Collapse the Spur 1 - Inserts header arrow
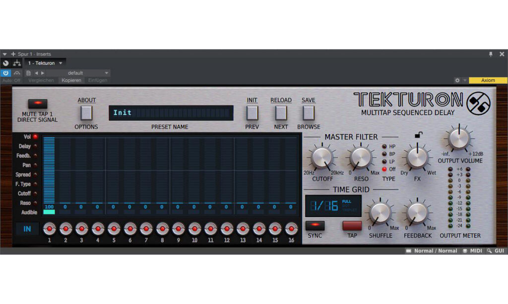Viewport: 508px width, 304px height. (4, 54)
